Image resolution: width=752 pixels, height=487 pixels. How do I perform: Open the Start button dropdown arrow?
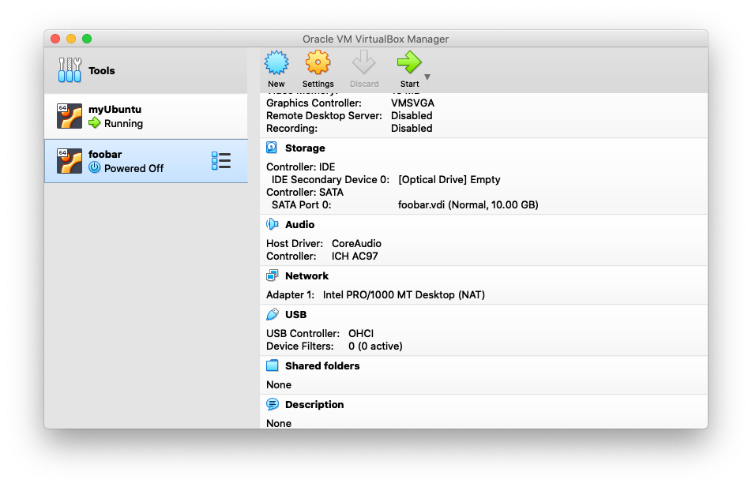tap(427, 77)
